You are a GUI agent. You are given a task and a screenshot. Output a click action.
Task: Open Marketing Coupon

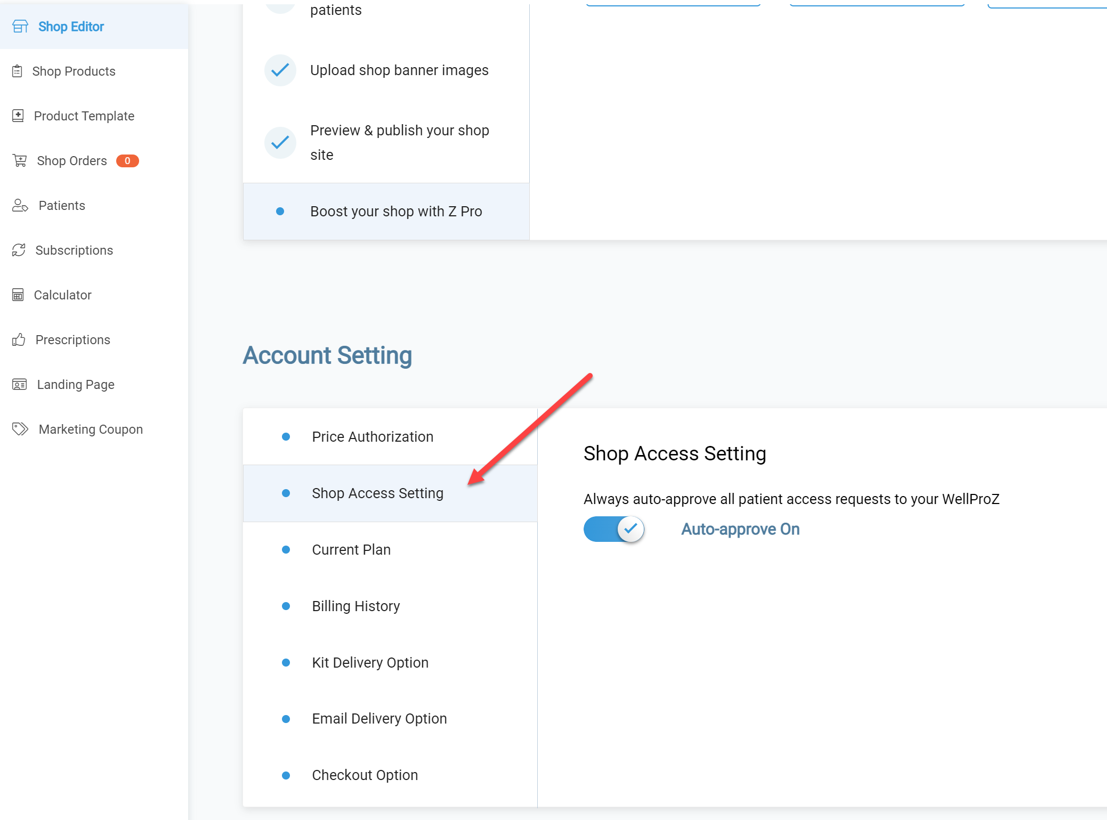pyautogui.click(x=94, y=429)
